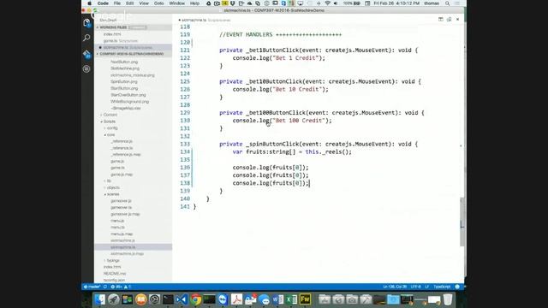Viewport: 548px width, 308px height.
Task: Click the line and column indicator in status bar
Action: pyautogui.click(x=395, y=287)
